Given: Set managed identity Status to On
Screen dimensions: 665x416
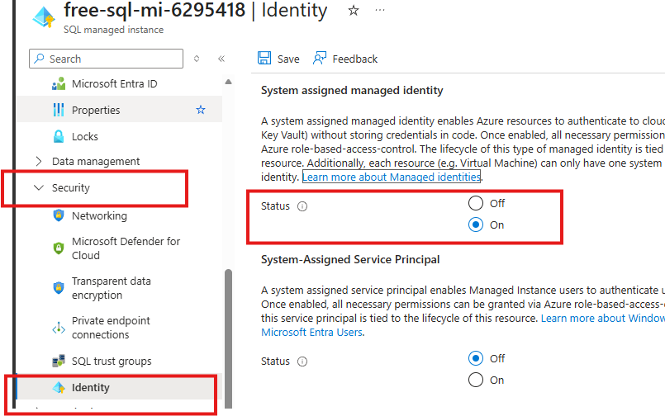Looking at the screenshot, I should pos(476,225).
